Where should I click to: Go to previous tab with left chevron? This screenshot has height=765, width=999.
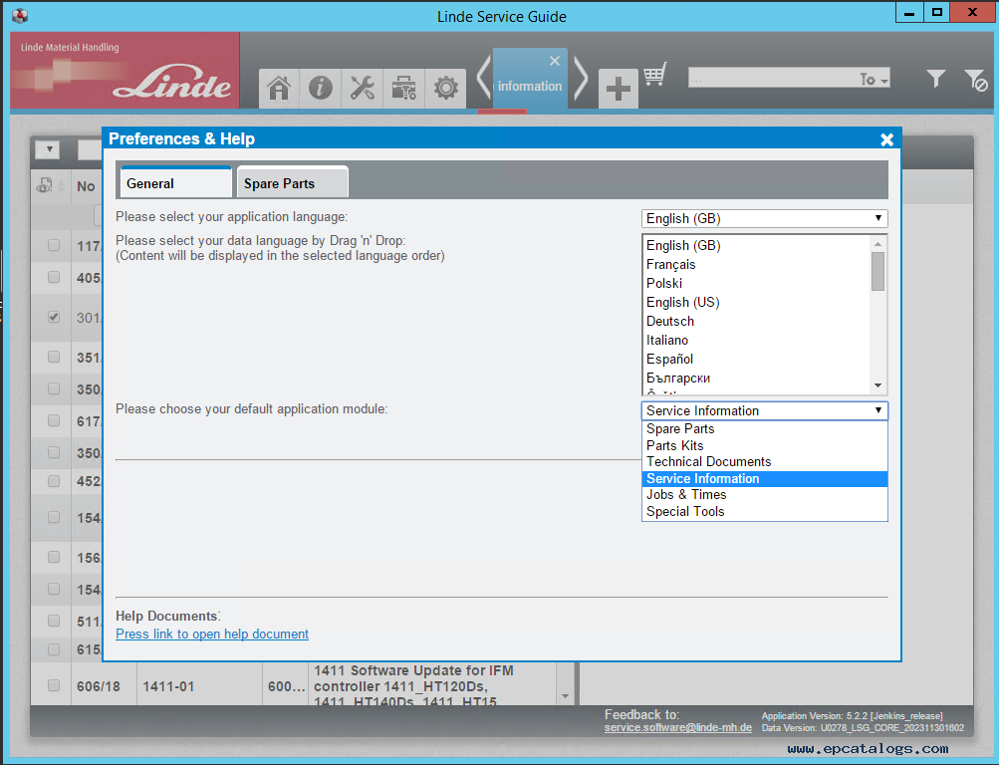click(484, 78)
